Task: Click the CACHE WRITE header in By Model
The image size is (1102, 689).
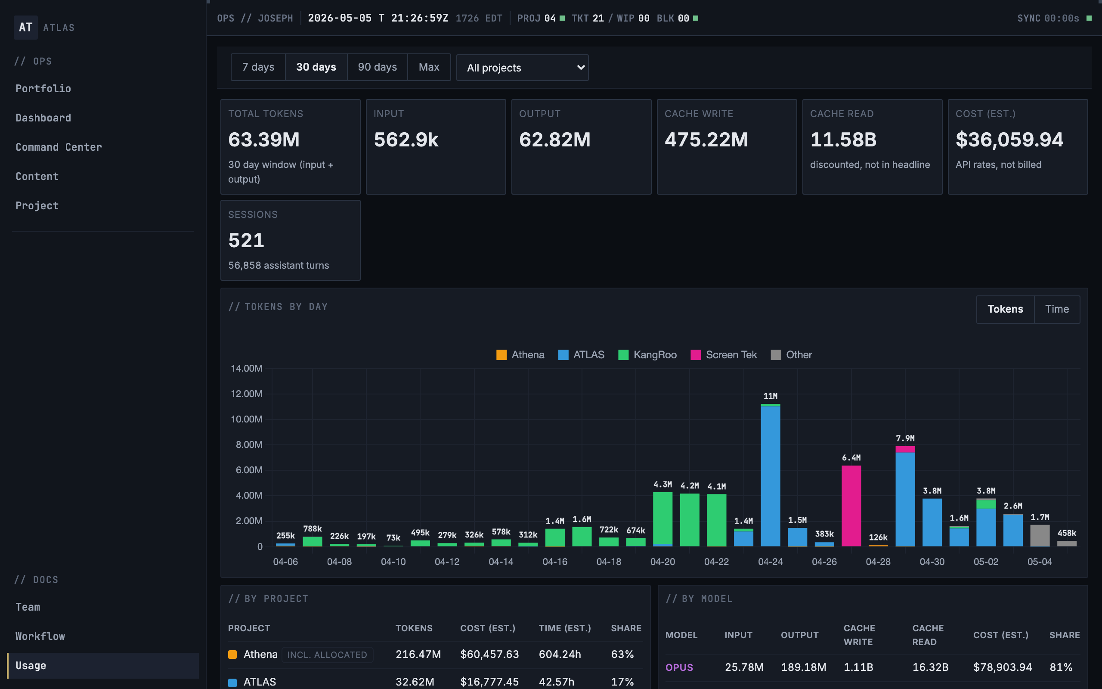Action: (x=859, y=635)
